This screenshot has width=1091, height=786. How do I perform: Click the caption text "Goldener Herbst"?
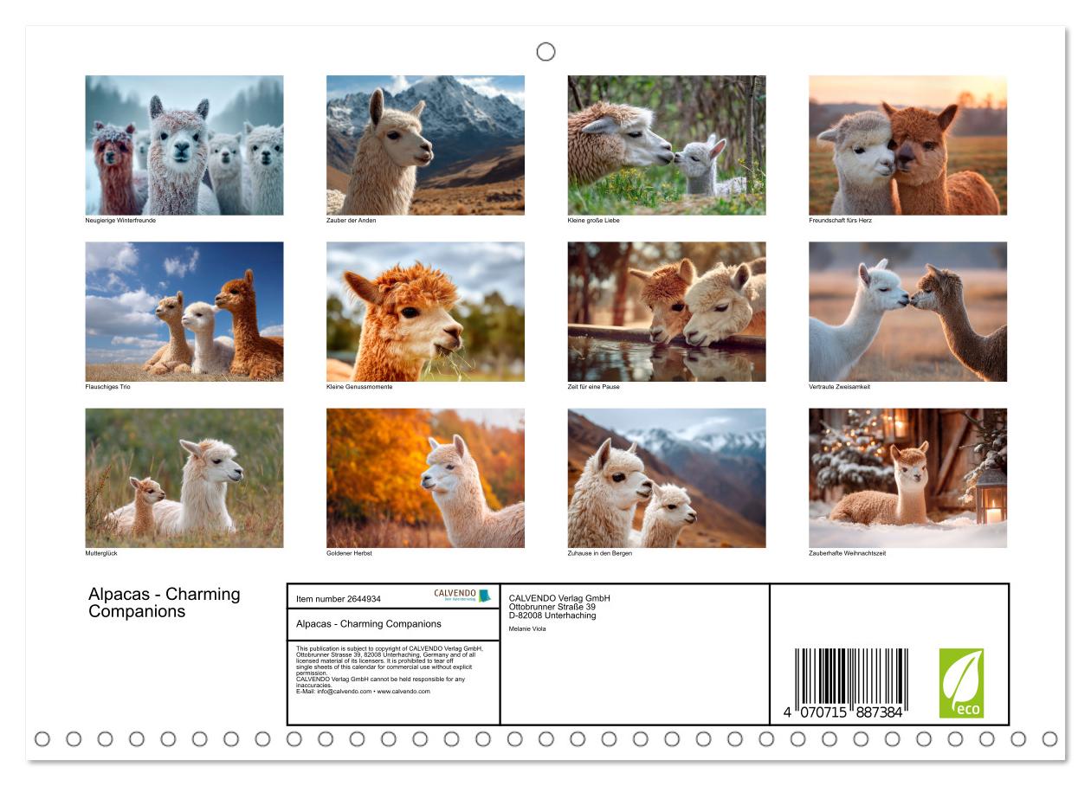[x=349, y=553]
